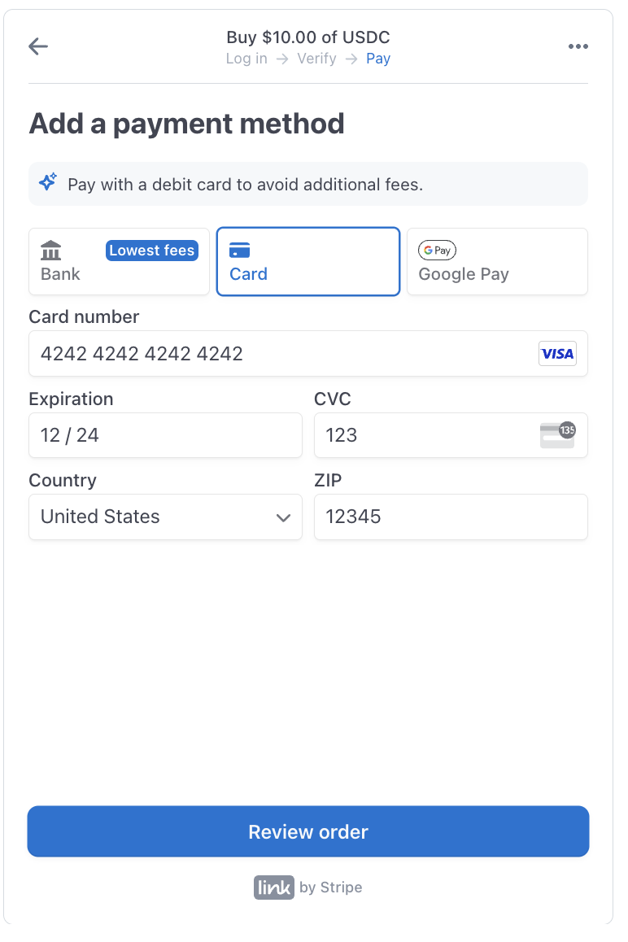
Task: Click the sparkles icon next to debit card tip
Action: (x=48, y=182)
